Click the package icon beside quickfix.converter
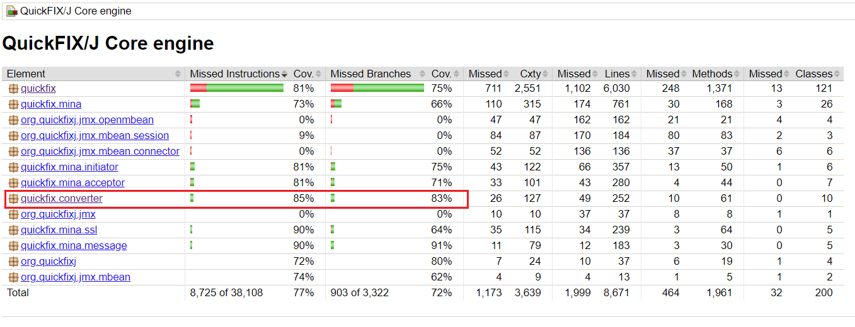 [13, 199]
